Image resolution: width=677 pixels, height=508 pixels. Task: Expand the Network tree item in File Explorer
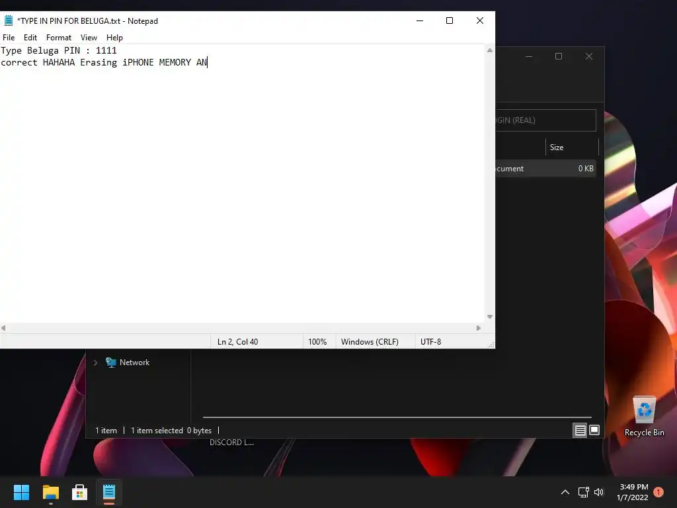coord(95,362)
